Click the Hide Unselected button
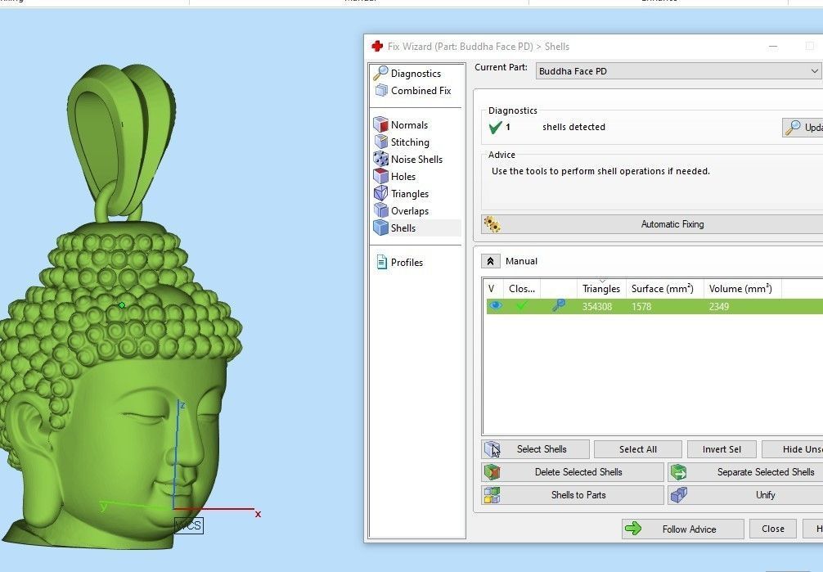Viewport: 823px width, 572px height. pos(793,449)
